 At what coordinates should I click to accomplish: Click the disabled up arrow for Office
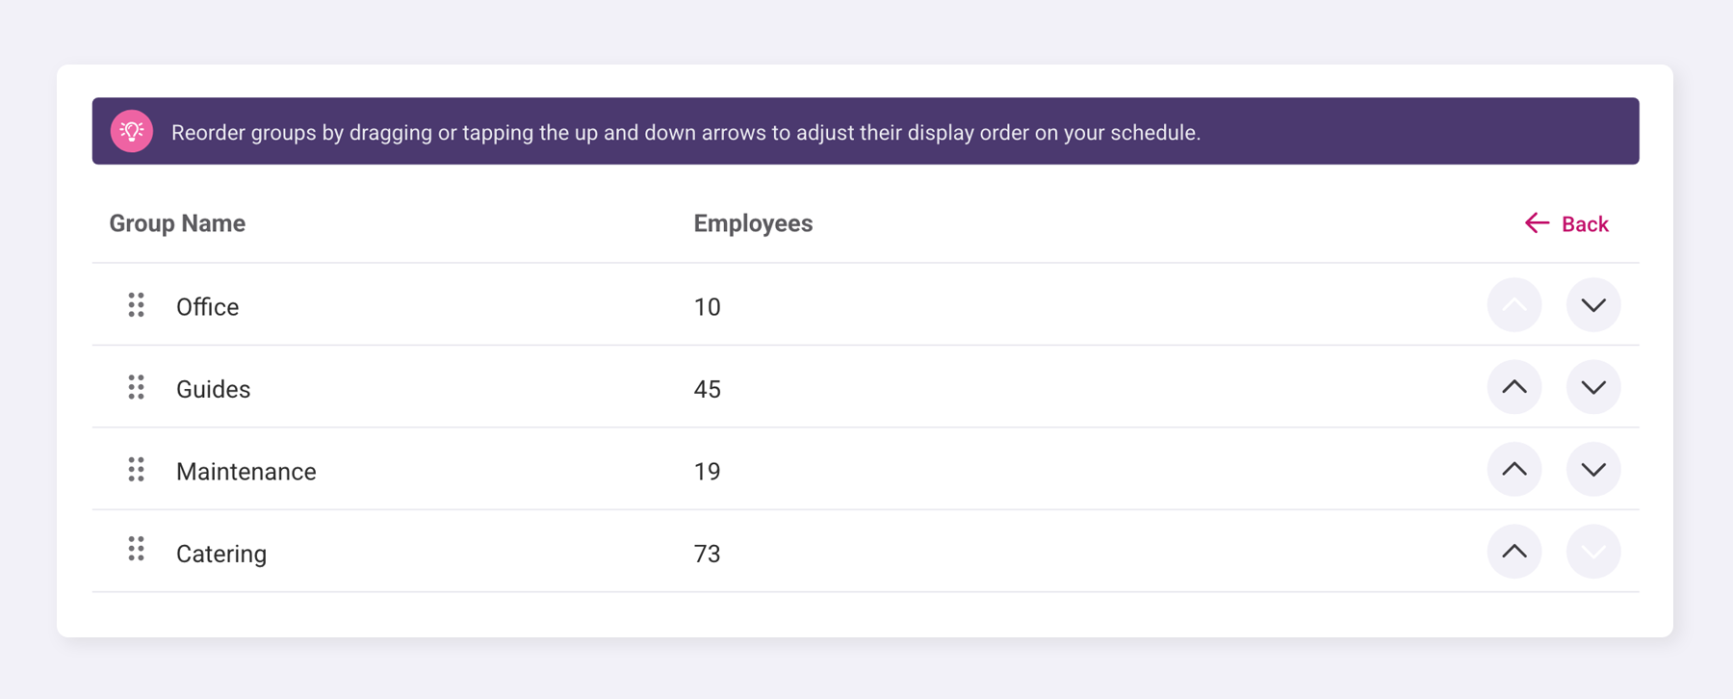[x=1514, y=305]
